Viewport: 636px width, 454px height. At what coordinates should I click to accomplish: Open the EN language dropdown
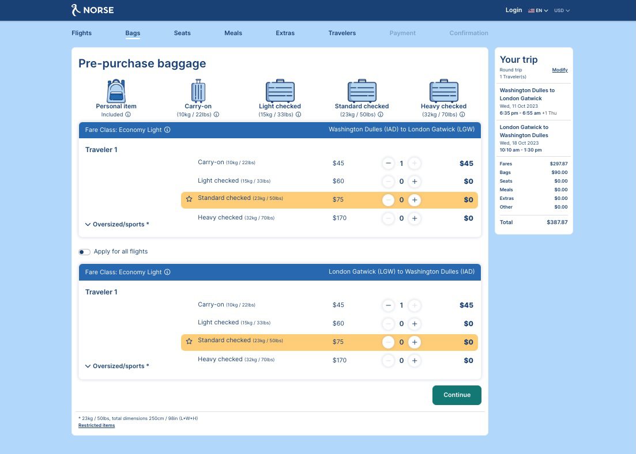click(x=537, y=10)
